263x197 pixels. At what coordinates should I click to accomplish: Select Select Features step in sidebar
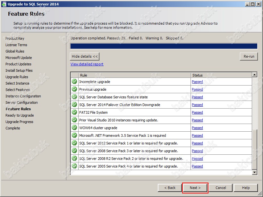17,90
